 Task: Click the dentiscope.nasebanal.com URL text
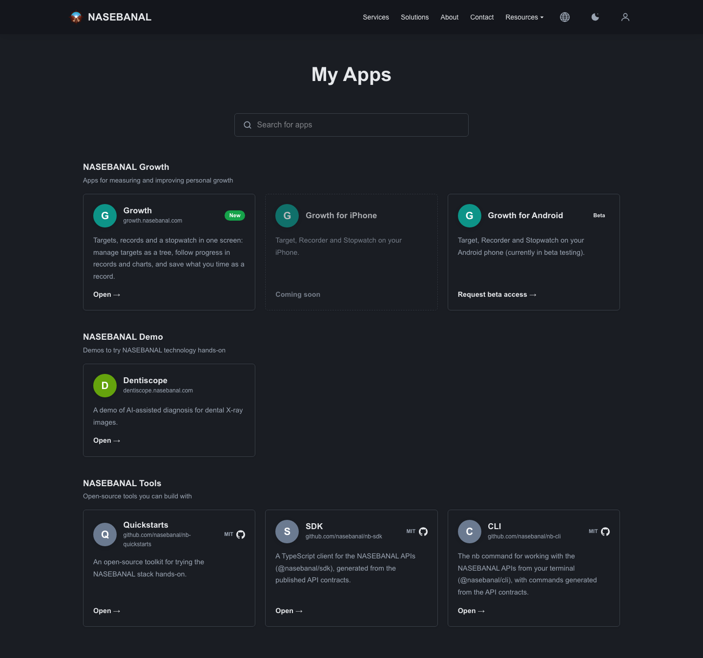coord(158,391)
